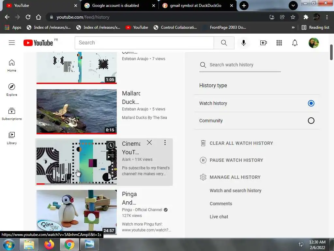Click the Chrome taskbar icon
Viewport: 334px width, 251px height.
pyautogui.click(x=69, y=244)
